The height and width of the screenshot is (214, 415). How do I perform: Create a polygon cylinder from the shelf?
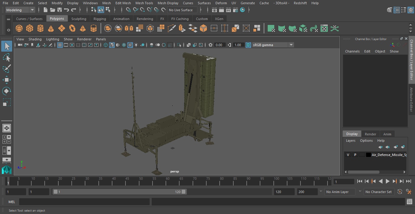[40, 29]
